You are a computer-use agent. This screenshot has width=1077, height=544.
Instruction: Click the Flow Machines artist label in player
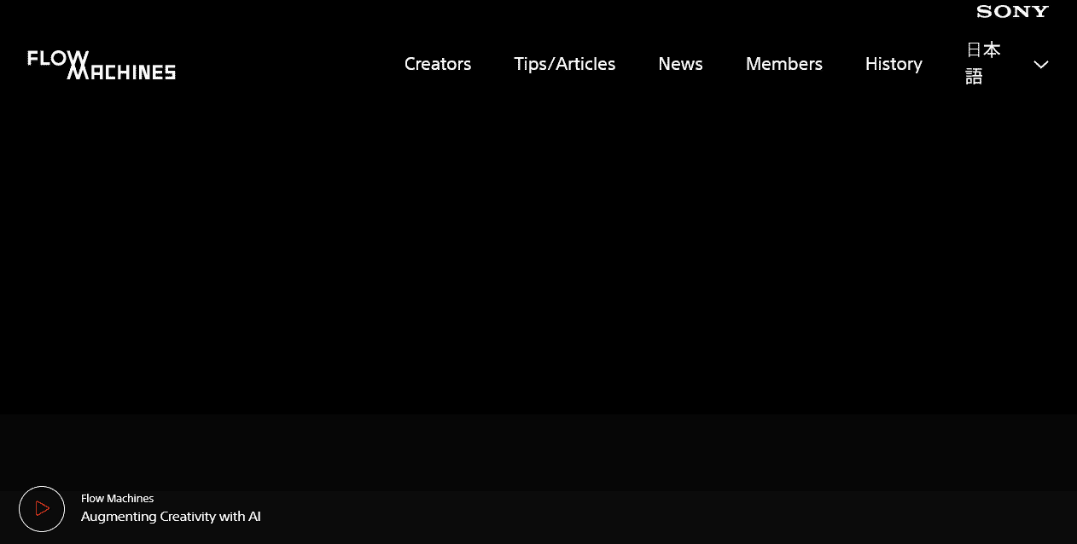[117, 499]
